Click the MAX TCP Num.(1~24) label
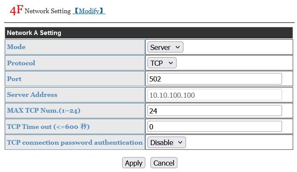 pyautogui.click(x=44, y=111)
